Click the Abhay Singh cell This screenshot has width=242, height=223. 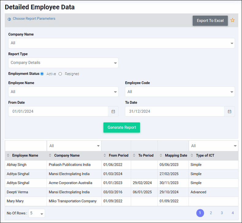pyautogui.click(x=26, y=165)
